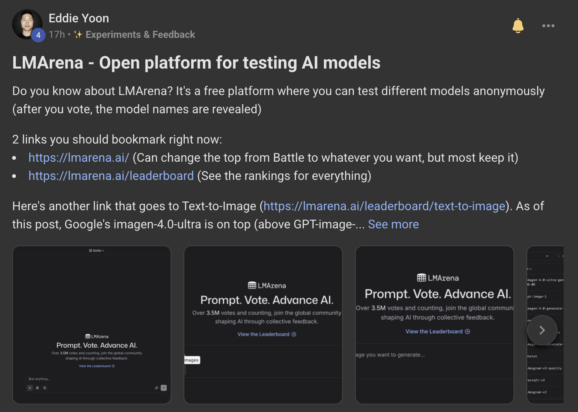Open Eddie Yoon's profile picture
578x412 pixels.
tap(27, 24)
